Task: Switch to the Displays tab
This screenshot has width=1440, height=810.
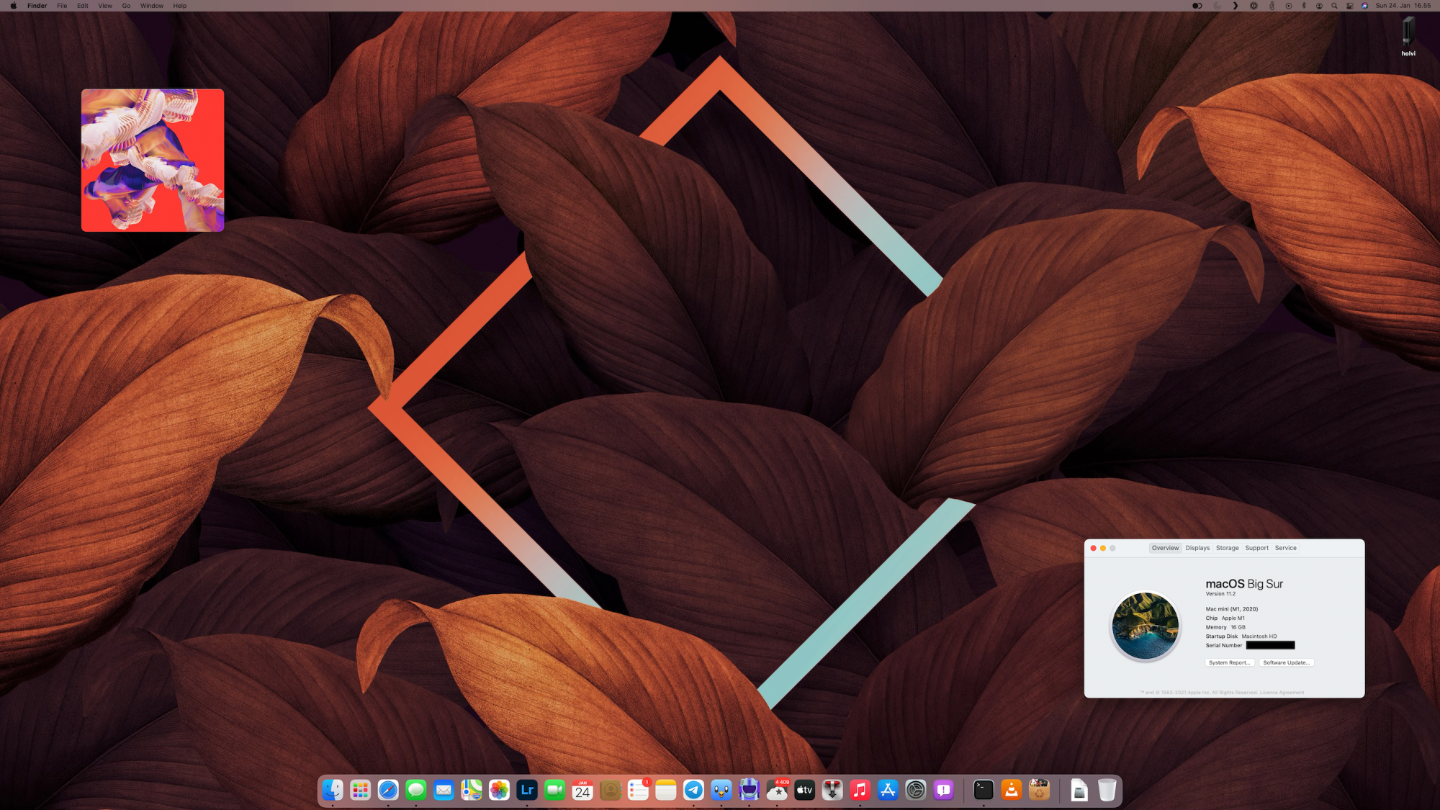Action: [x=1197, y=548]
